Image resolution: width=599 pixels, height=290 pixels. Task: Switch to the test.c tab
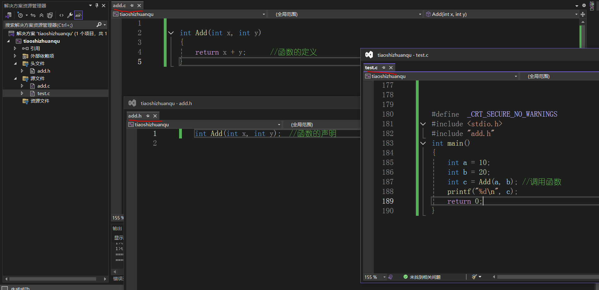pos(371,68)
